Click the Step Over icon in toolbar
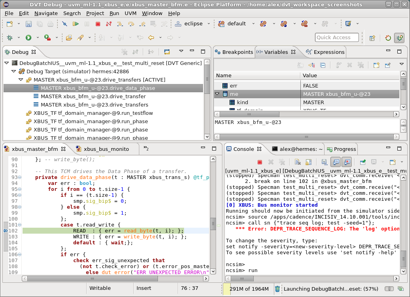410x297 pixels. pyautogui.click(x=131, y=24)
